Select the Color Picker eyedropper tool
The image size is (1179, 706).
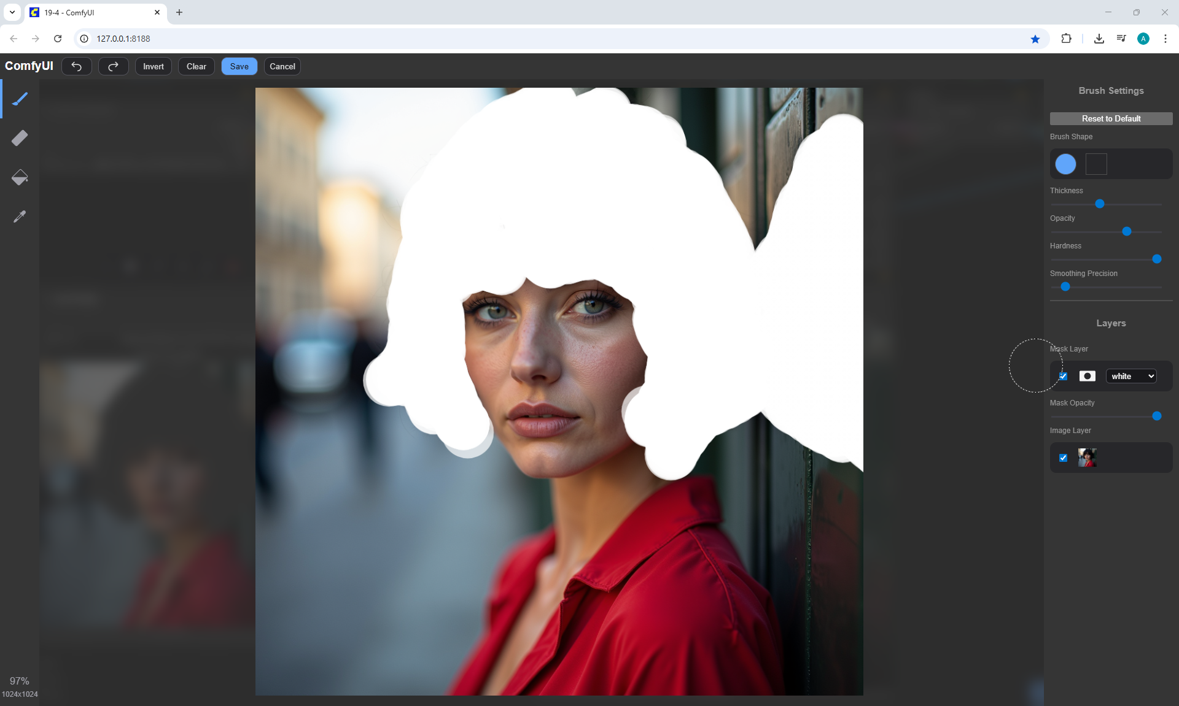pyautogui.click(x=20, y=217)
